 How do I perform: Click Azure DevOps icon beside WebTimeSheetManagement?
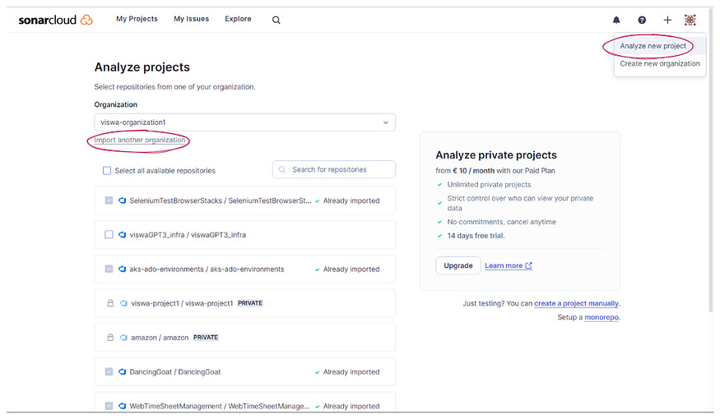[x=122, y=406]
